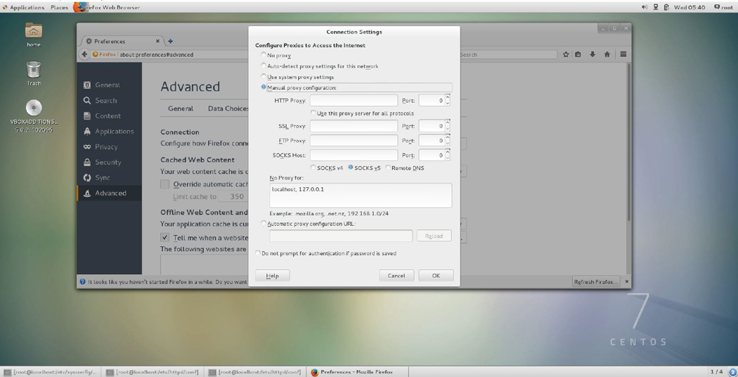Choose Use system proxy settings
The height and width of the screenshot is (377, 738).
tap(264, 77)
